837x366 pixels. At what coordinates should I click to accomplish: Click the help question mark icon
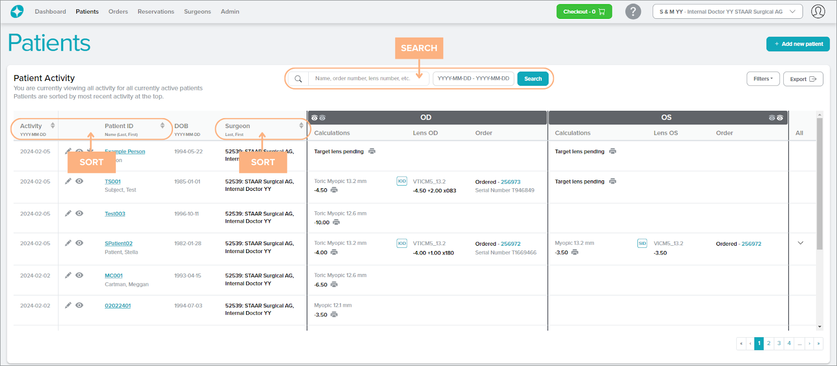point(633,12)
